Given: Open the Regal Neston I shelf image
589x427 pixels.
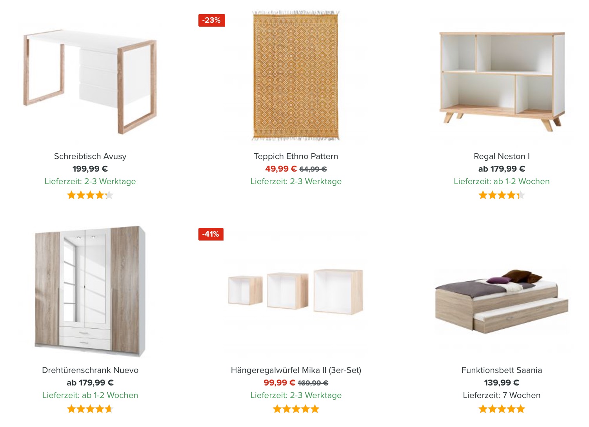Looking at the screenshot, I should [502, 80].
